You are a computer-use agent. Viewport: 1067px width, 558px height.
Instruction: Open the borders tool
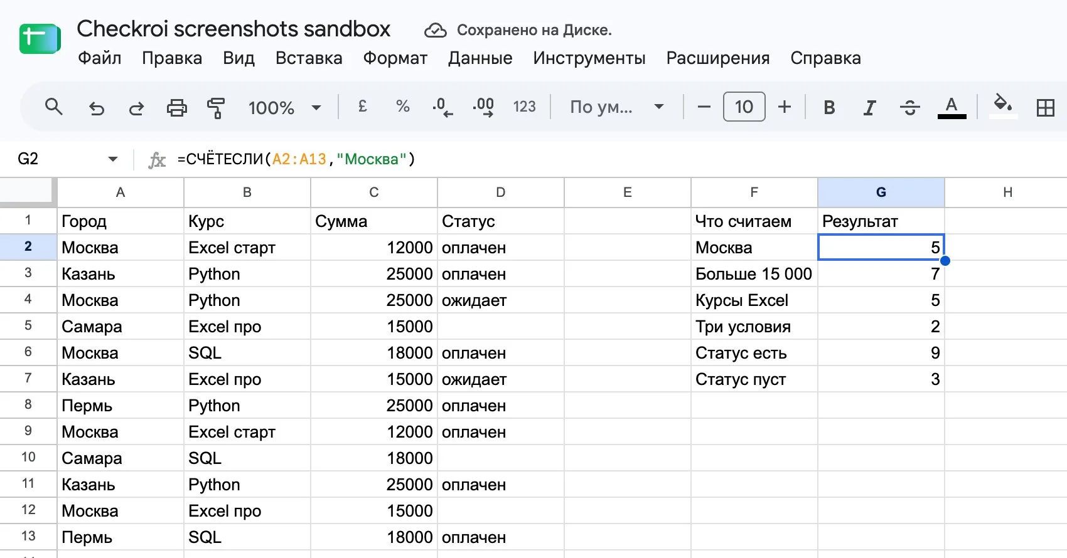(1046, 108)
